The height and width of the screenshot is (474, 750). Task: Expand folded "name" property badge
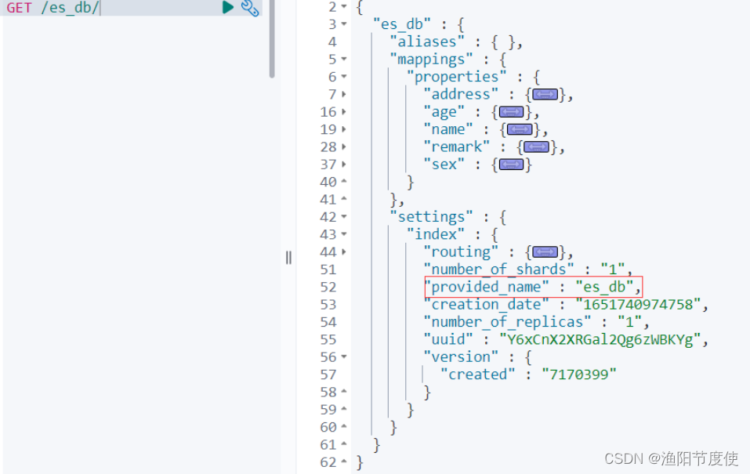520,129
